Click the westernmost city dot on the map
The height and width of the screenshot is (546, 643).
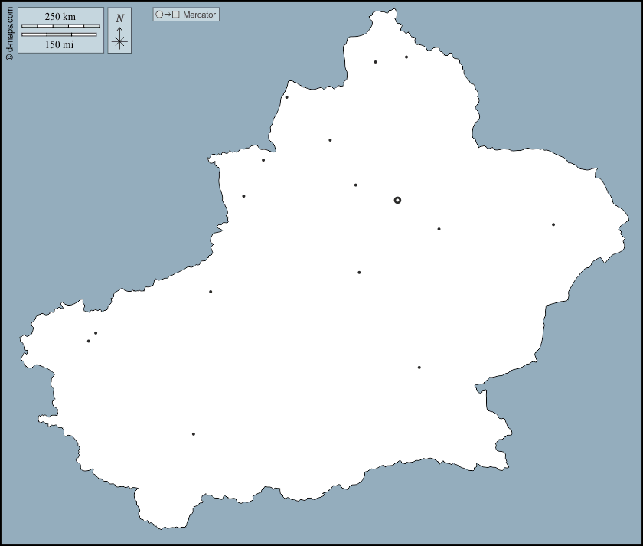point(89,341)
